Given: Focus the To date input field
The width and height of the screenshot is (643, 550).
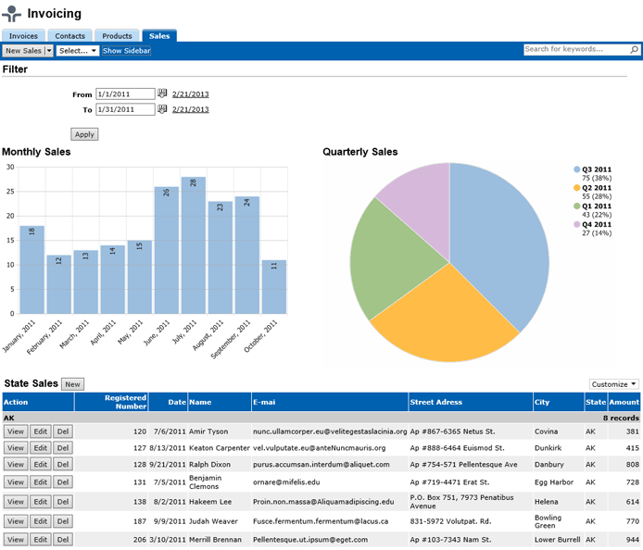Looking at the screenshot, I should 125,109.
